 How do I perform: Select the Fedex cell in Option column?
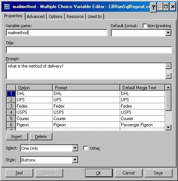[34, 106]
